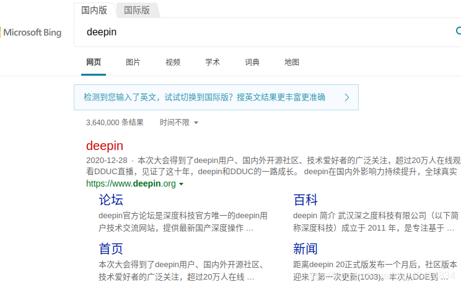
Task: Click the 百科 description starting deepin 简介
Action: [375, 222]
